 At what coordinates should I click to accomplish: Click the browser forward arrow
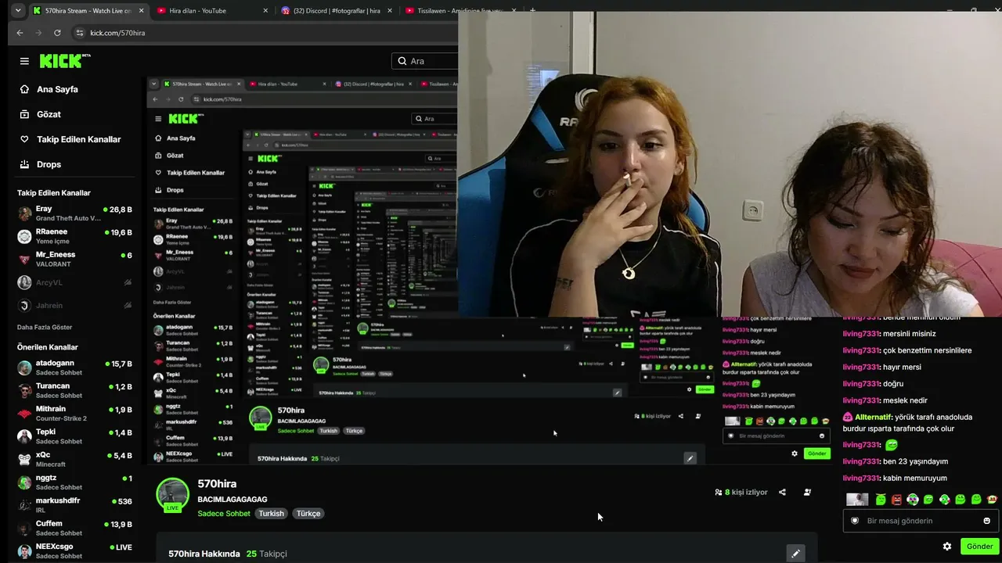click(38, 33)
